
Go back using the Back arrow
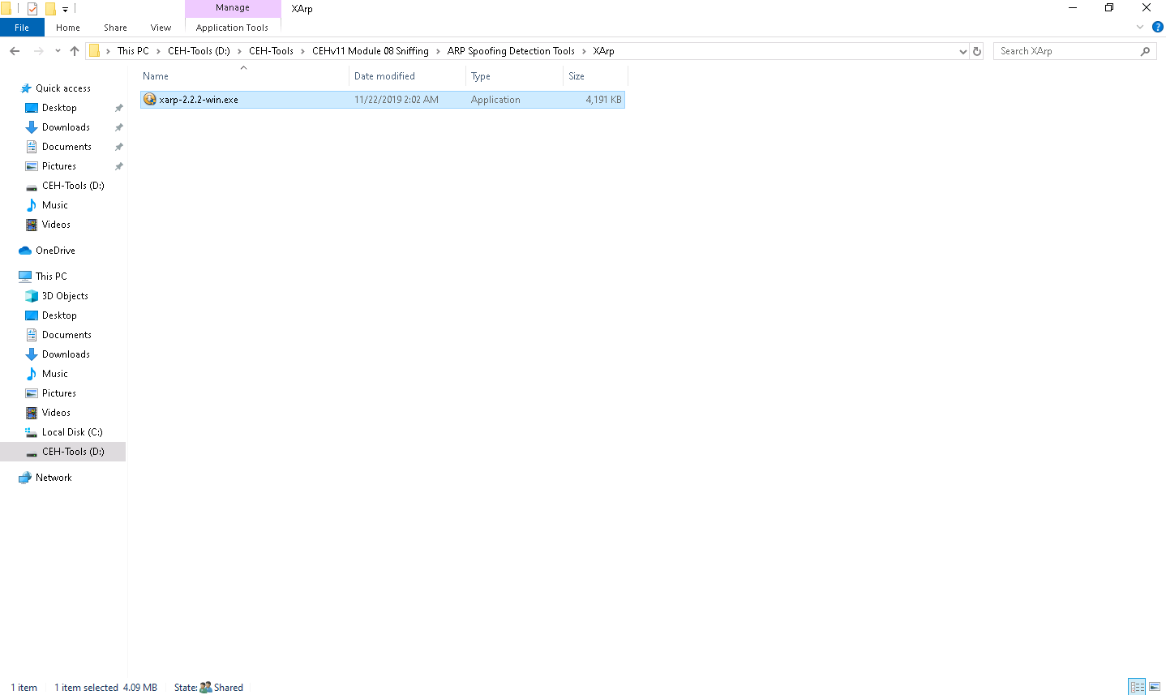15,51
